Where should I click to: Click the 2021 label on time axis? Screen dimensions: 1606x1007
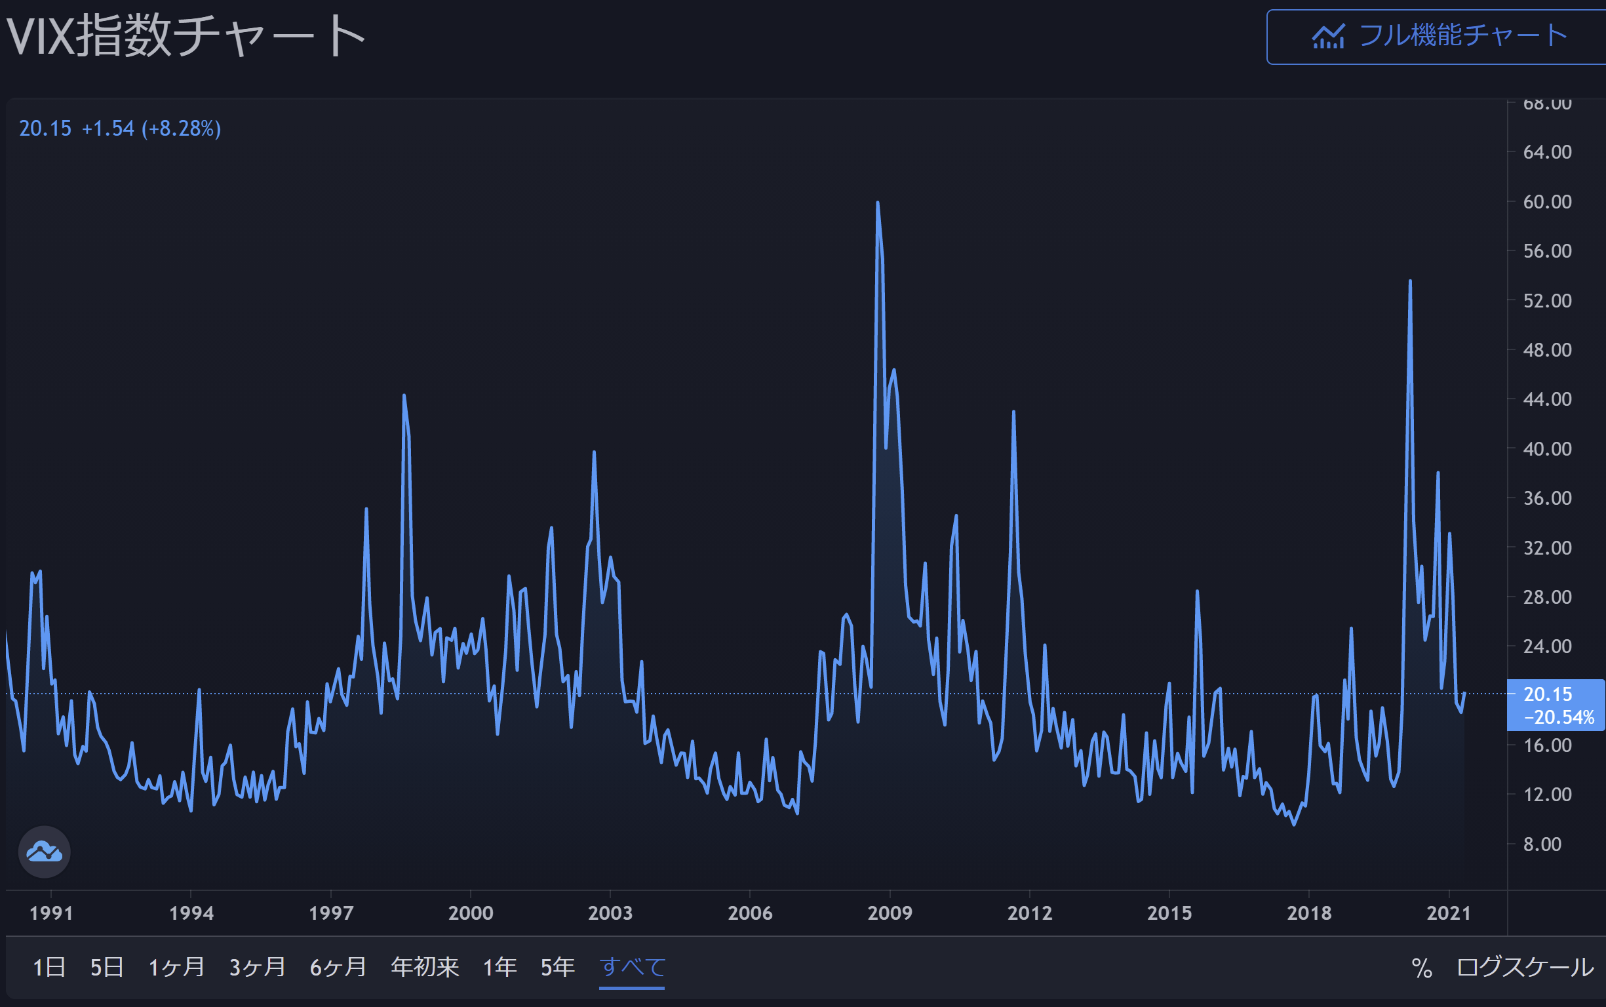point(1448,913)
